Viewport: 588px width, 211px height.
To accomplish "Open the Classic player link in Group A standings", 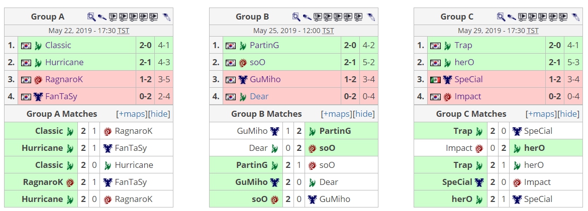I will pos(58,45).
